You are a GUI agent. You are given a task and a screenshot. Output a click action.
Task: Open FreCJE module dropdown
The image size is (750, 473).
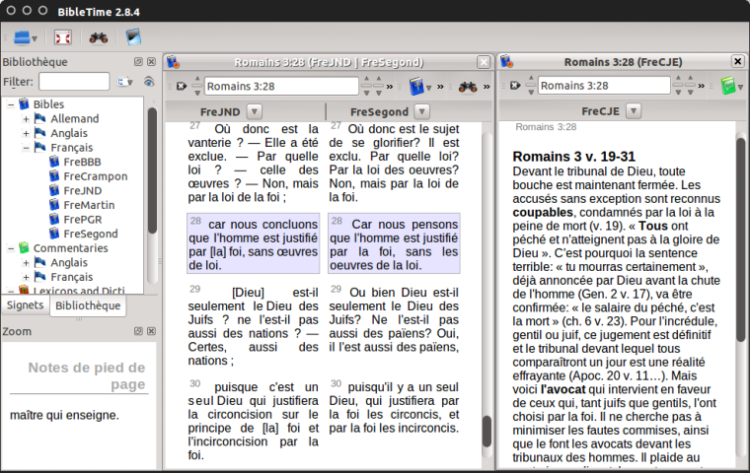point(634,110)
